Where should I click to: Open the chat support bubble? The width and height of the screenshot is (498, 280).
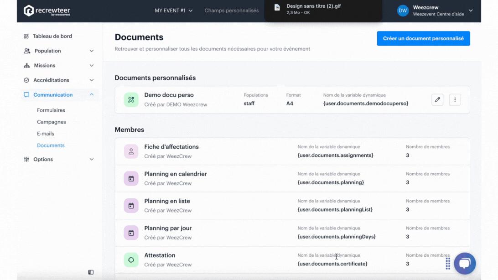click(x=465, y=263)
